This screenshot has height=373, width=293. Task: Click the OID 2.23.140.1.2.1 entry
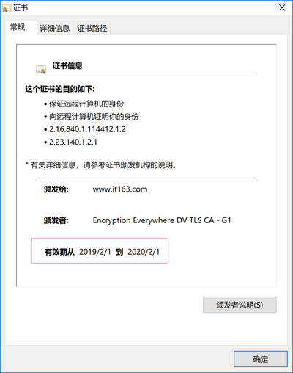coord(73,142)
